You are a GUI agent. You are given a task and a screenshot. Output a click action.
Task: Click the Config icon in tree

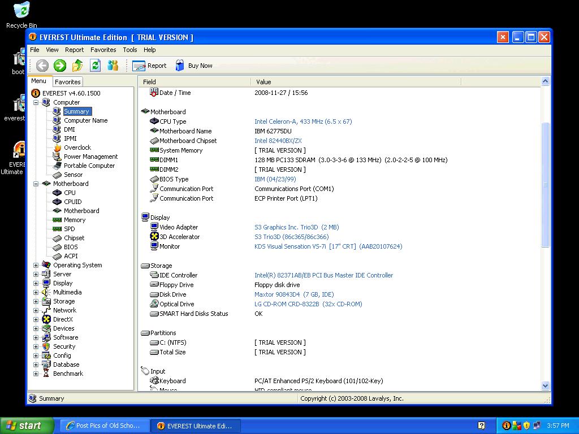[x=46, y=356]
